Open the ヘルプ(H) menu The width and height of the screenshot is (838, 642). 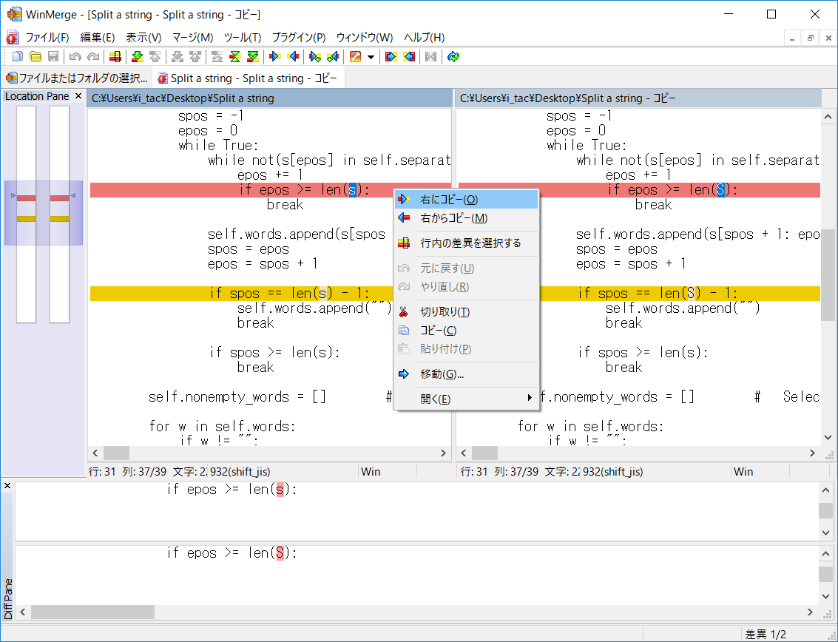coord(425,38)
